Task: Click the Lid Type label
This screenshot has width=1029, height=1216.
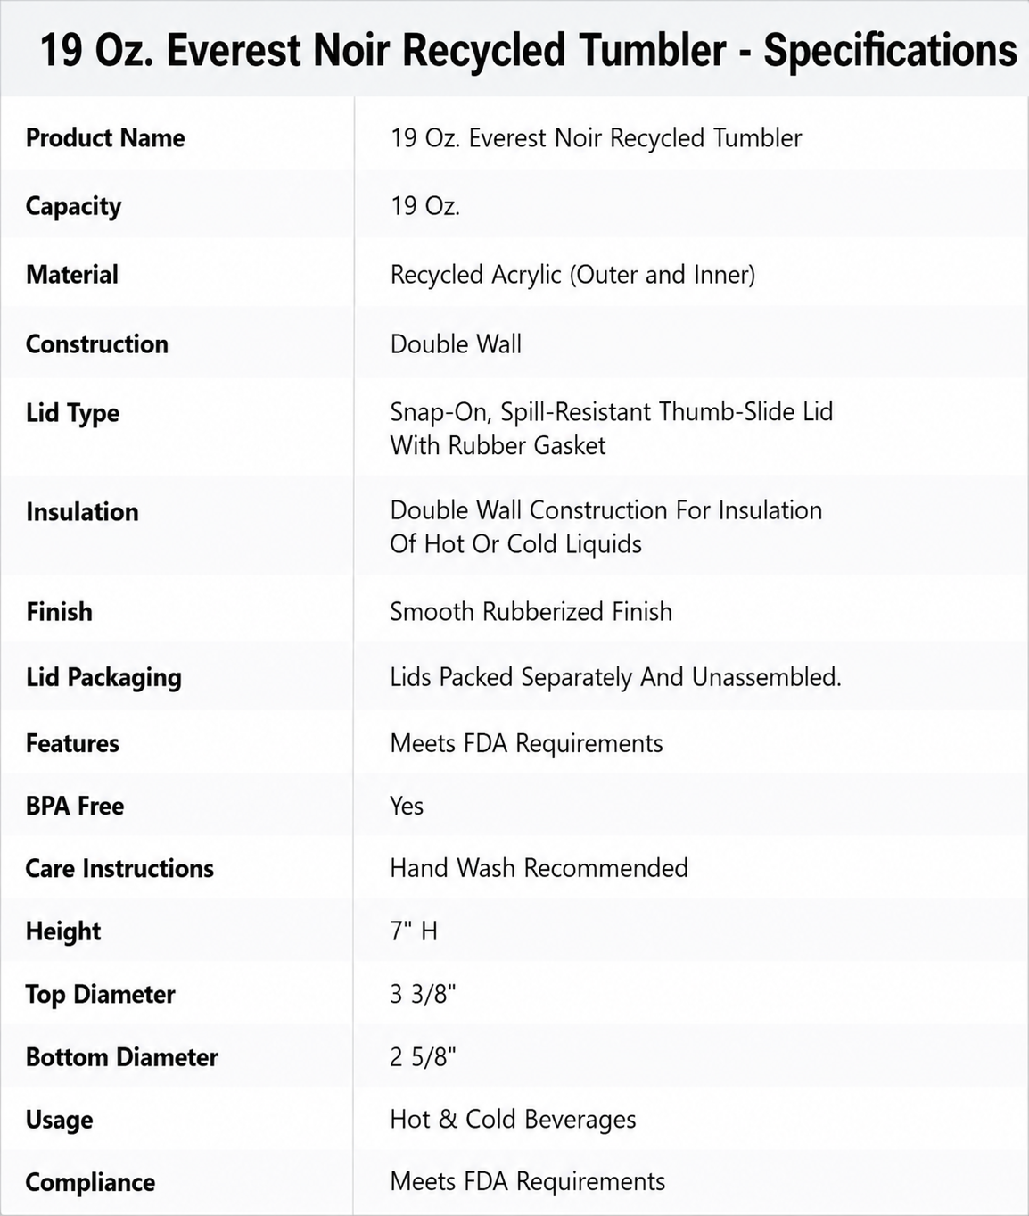Action: [72, 413]
